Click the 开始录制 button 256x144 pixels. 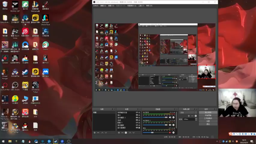(x=208, y=116)
